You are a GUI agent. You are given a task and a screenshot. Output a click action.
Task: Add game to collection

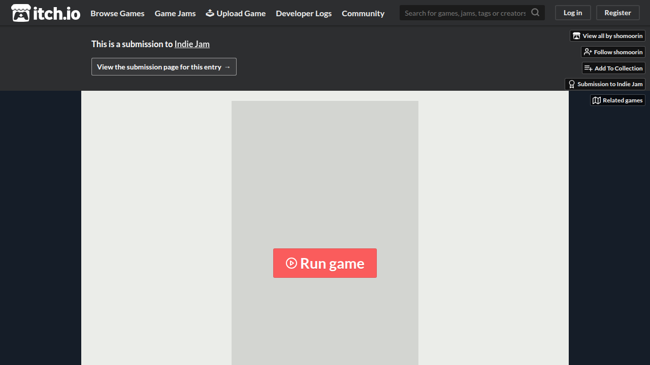point(613,68)
